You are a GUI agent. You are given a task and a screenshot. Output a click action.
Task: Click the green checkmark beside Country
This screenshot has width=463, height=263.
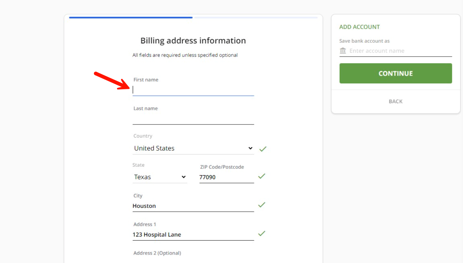point(263,149)
